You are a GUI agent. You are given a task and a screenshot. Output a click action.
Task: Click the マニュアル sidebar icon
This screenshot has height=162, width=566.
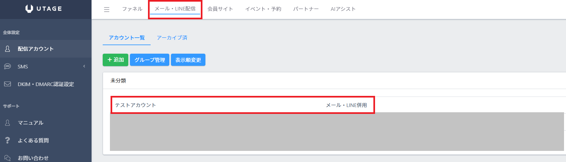tap(8, 123)
